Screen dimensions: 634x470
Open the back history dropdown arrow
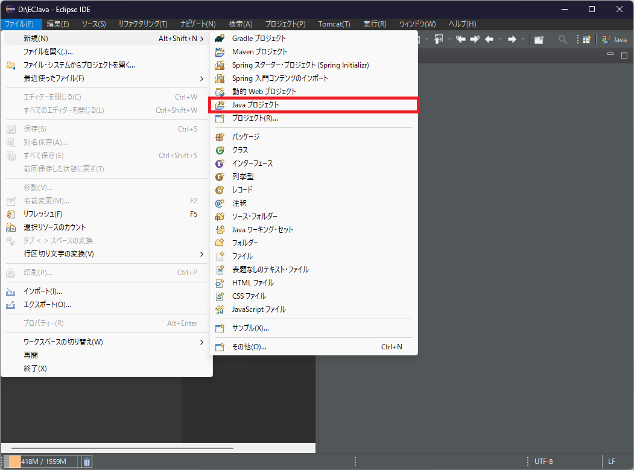(x=500, y=39)
